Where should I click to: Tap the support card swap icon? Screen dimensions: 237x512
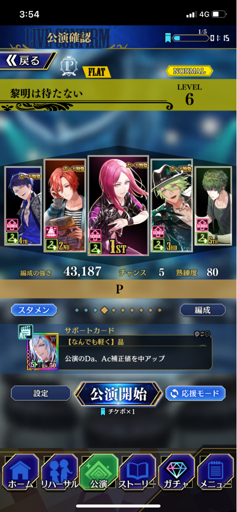(202, 333)
